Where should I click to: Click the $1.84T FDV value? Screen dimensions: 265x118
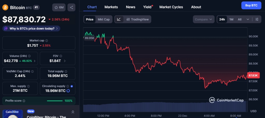[55, 61]
